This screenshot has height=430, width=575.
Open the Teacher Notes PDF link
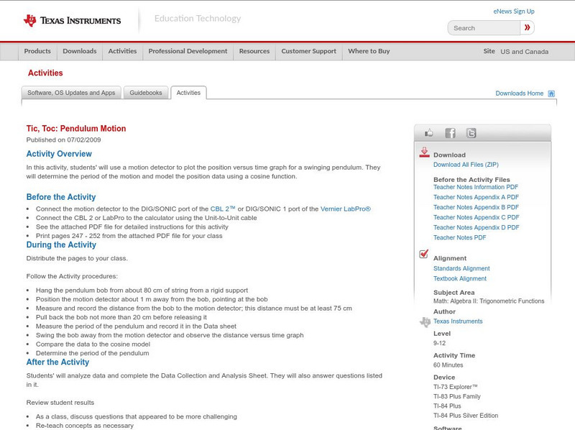point(459,238)
